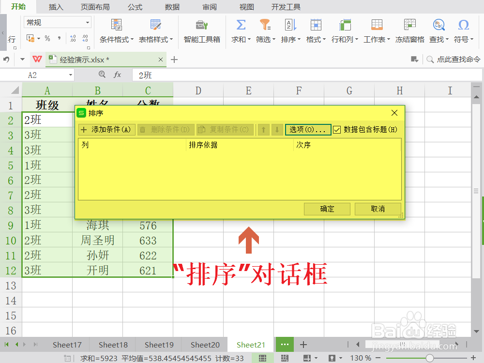Open the 公式 ribbon tab
Viewport: 484px width, 363px height.
point(135,7)
